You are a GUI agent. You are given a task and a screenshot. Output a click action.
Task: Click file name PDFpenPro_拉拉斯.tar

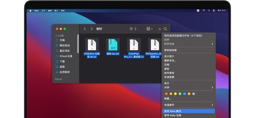click(x=154, y=55)
